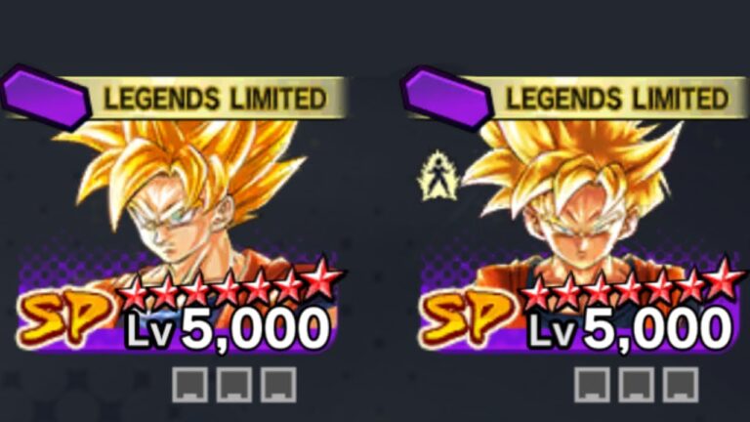
Task: Click the LEGENDS LIMITED banner on right card
Action: [617, 98]
